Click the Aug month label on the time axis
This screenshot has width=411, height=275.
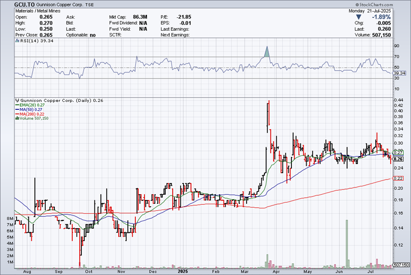[27, 272]
